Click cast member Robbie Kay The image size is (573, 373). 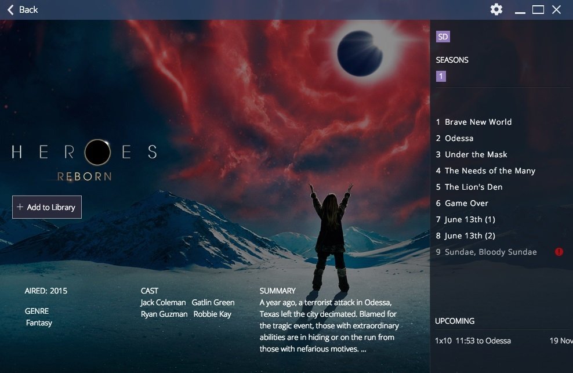click(x=212, y=314)
